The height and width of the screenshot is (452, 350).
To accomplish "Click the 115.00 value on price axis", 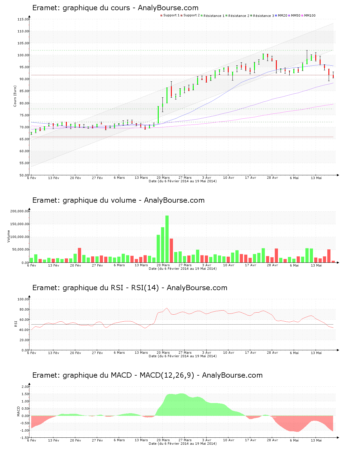I will (x=23, y=19).
